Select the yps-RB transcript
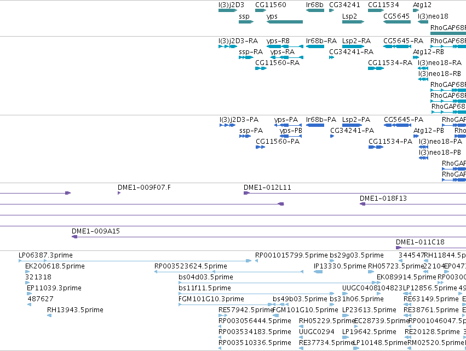Image resolution: width=466 pixels, height=351 pixels. click(285, 46)
